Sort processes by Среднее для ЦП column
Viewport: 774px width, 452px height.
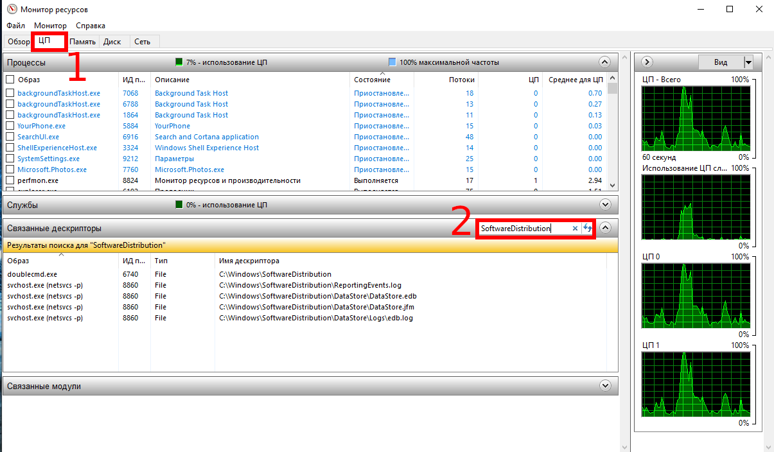[574, 80]
